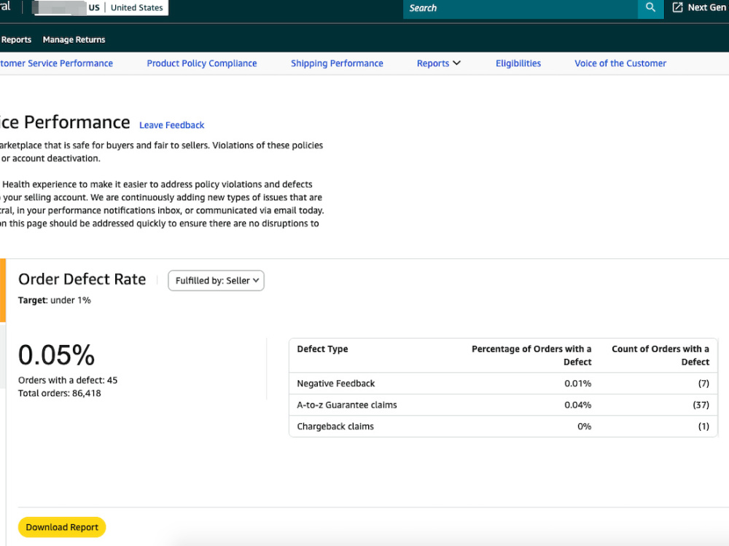This screenshot has width=729, height=546.
Task: Switch to Shipping Performance tab
Action: coord(337,63)
